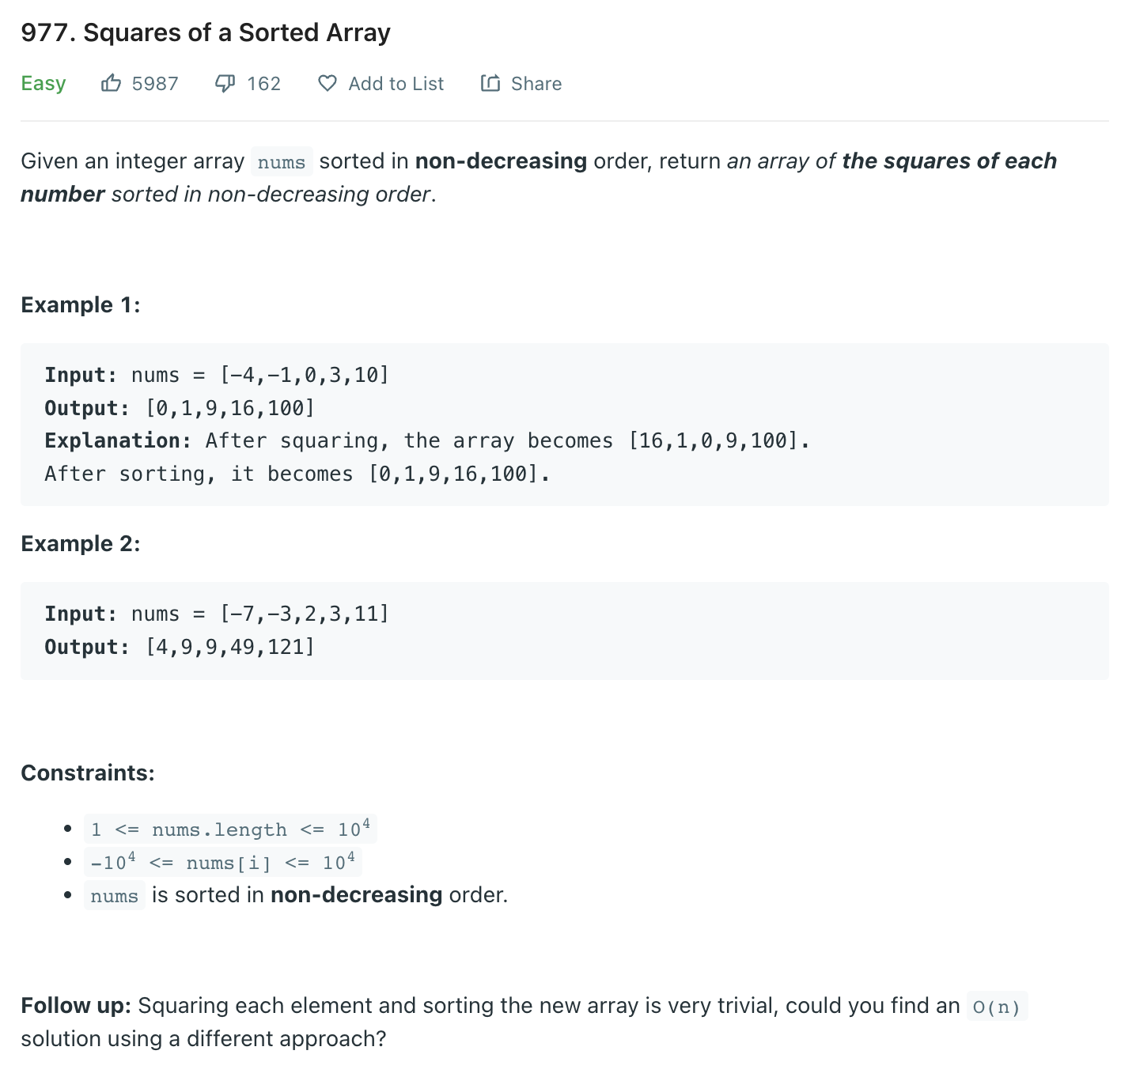
Task: Select the Share text link
Action: [536, 84]
